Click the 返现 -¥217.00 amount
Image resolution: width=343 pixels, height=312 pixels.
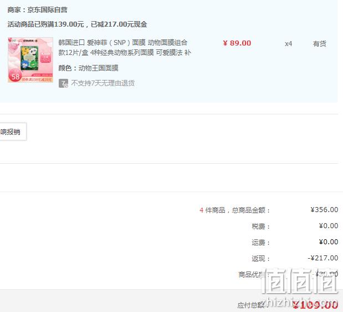pyautogui.click(x=323, y=258)
